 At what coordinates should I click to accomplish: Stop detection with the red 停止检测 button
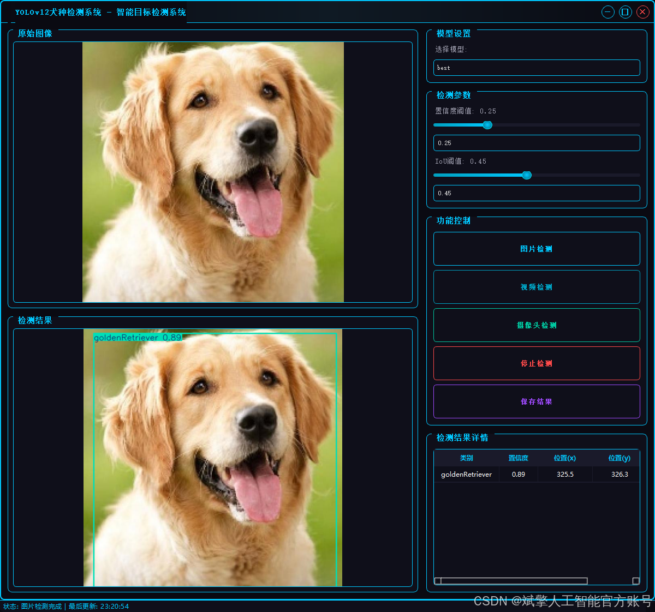tap(537, 363)
